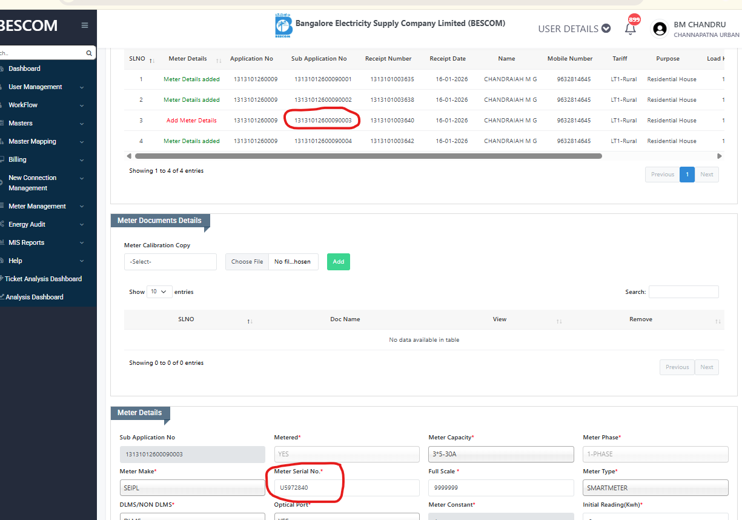Sort by Meter Details column arrows

pos(219,60)
